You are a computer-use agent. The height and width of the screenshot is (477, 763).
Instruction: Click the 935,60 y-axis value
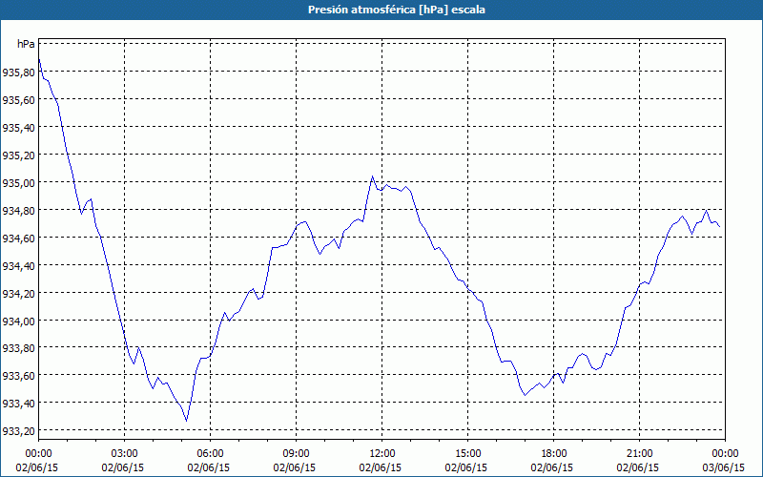(18, 99)
